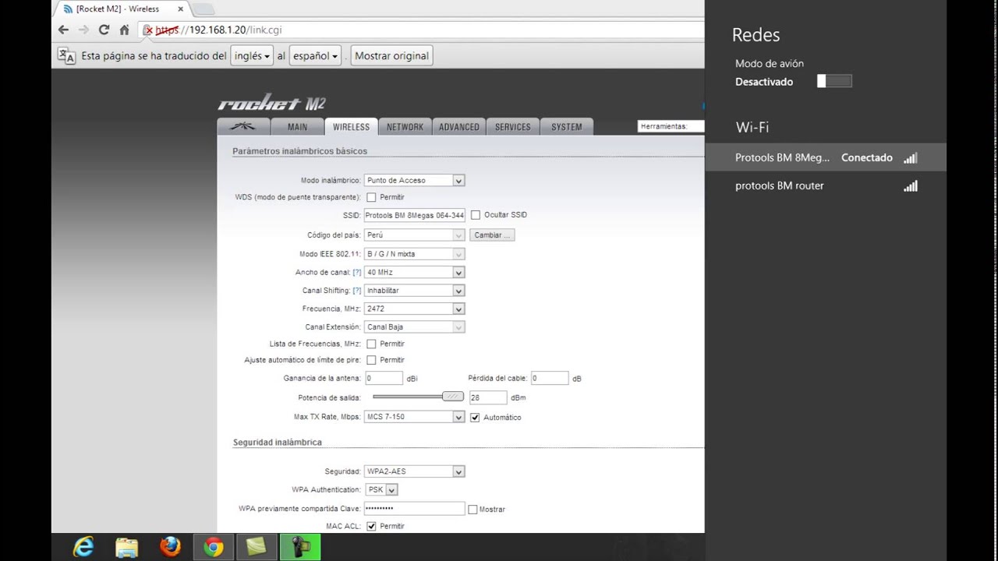
Task: Open the Ubiquiti logo tab
Action: tap(243, 126)
